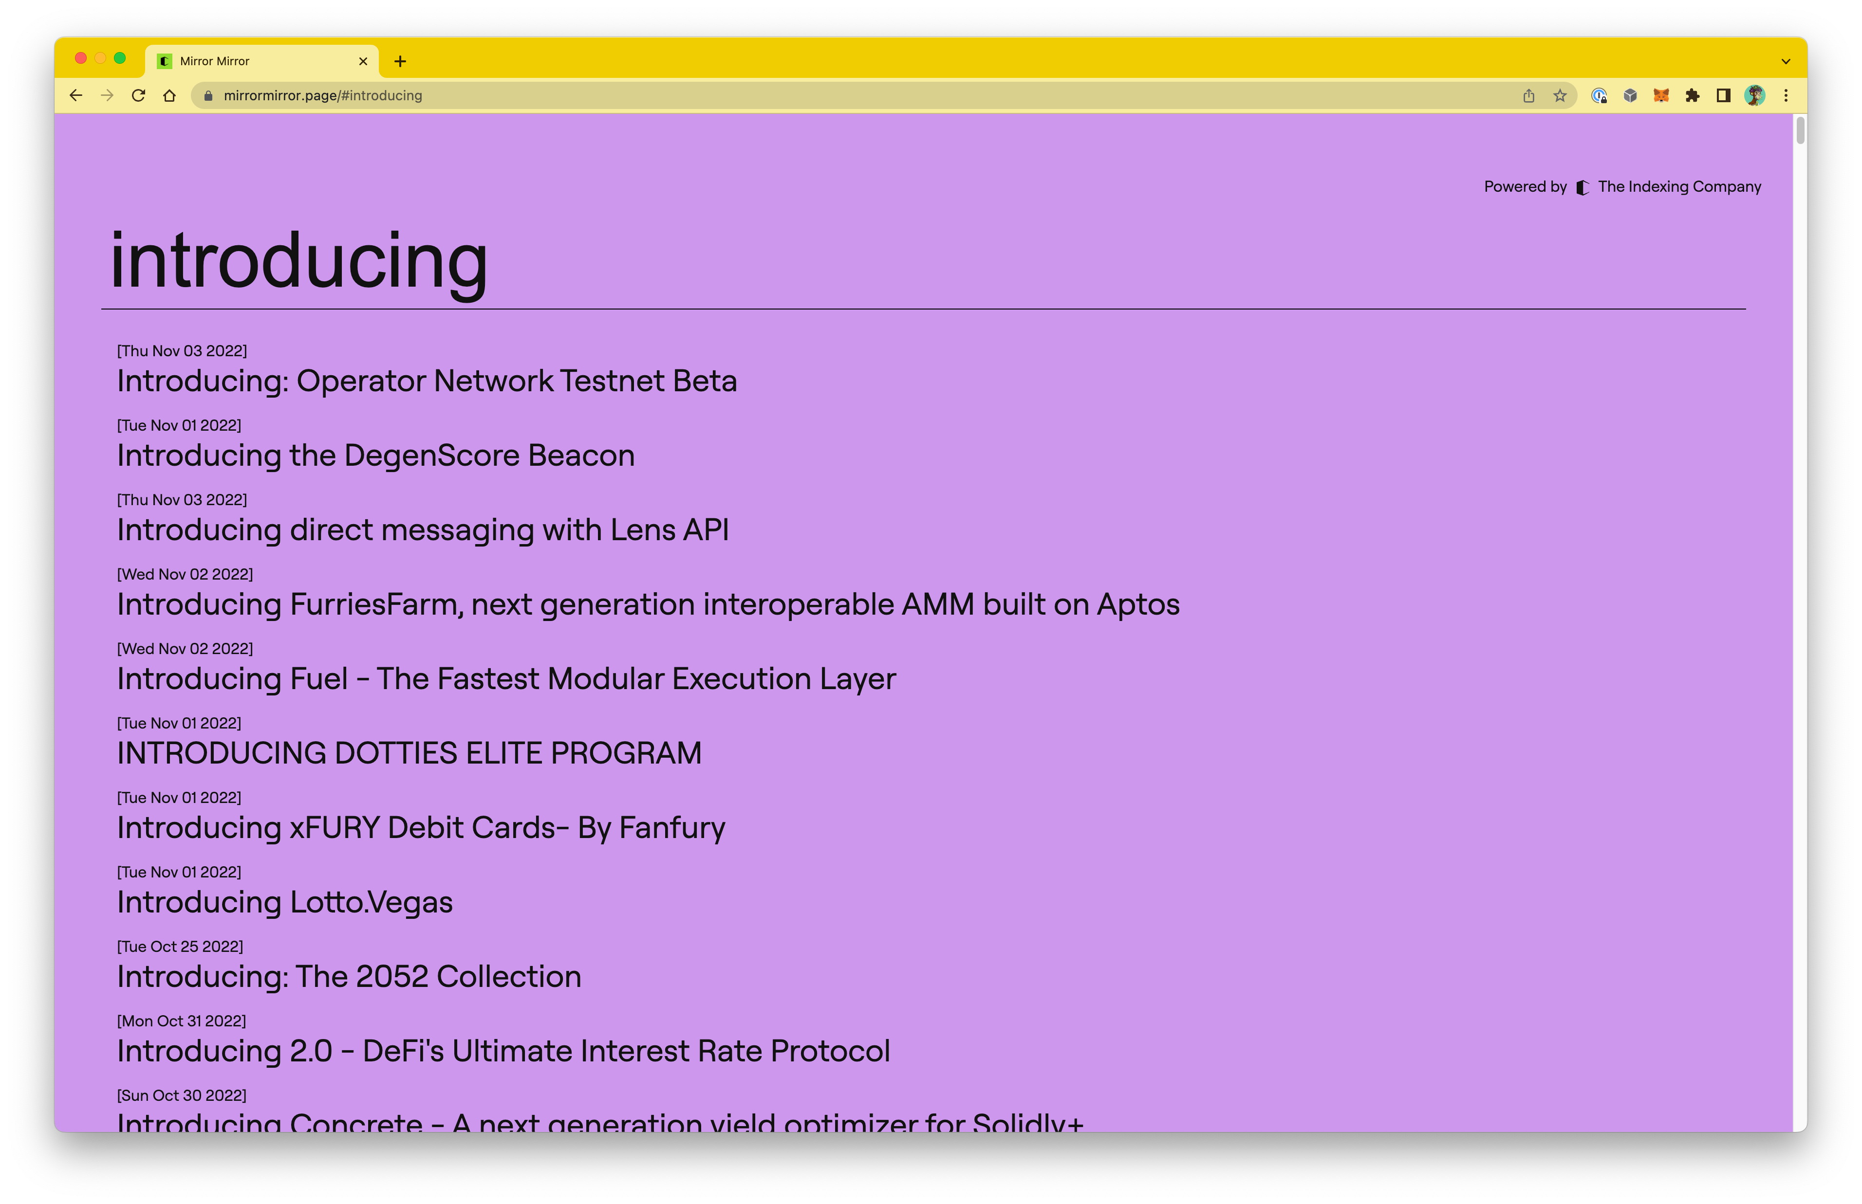The height and width of the screenshot is (1204, 1862).
Task: Toggle the browser side panel icon
Action: click(1723, 95)
